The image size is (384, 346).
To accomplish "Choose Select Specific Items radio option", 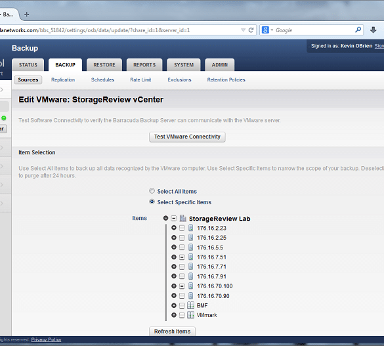I will [x=152, y=202].
